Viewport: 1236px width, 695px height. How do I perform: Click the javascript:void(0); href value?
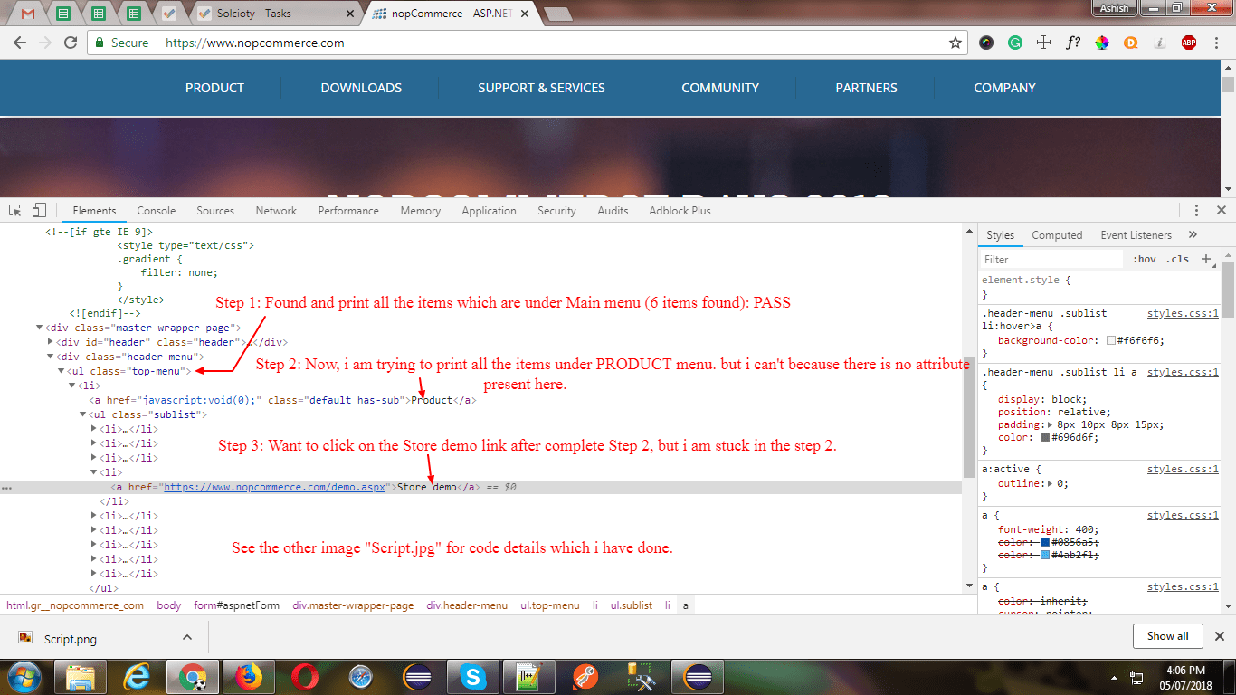coord(199,400)
